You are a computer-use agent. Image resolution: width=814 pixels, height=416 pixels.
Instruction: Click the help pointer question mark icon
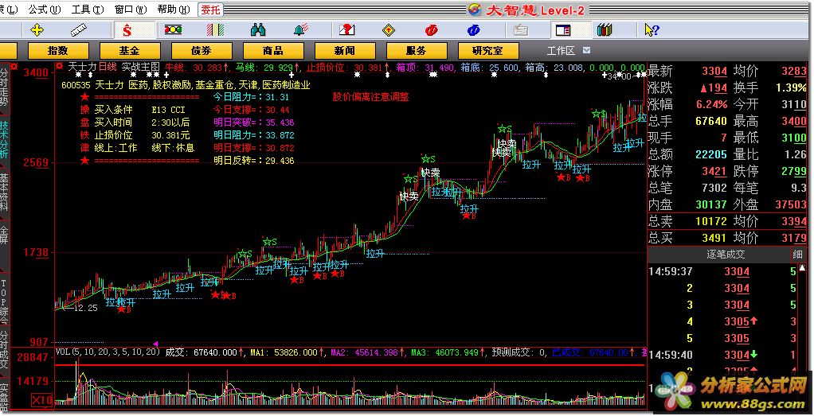coord(650,30)
